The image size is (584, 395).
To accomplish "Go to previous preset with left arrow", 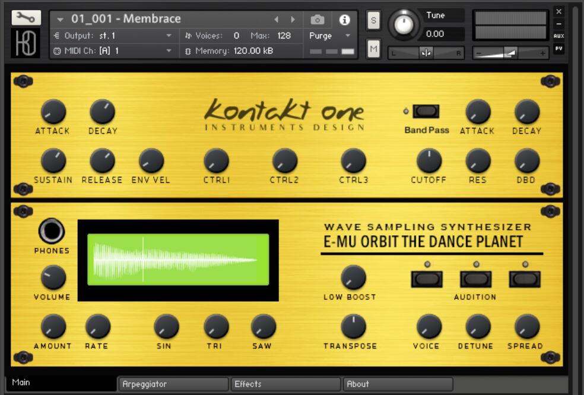I will [x=276, y=20].
